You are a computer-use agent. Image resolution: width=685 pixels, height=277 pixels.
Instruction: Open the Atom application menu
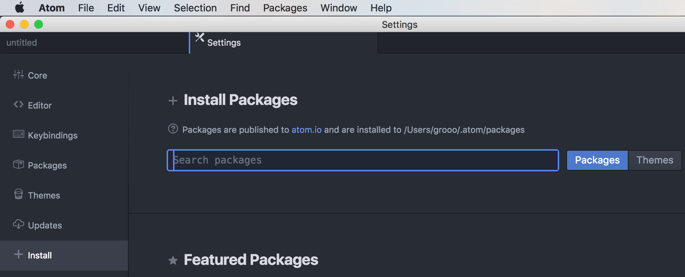coord(52,8)
